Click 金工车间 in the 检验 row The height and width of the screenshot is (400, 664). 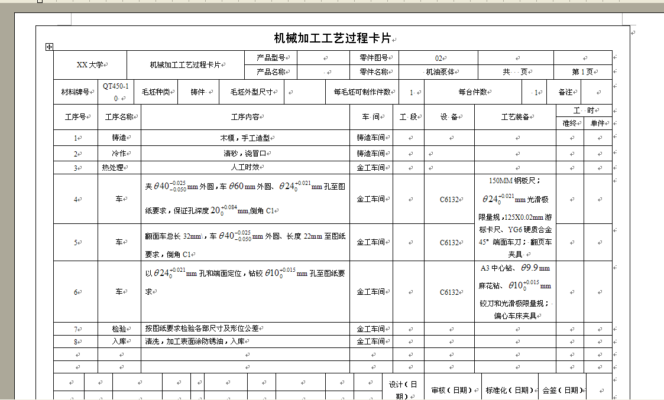click(372, 329)
